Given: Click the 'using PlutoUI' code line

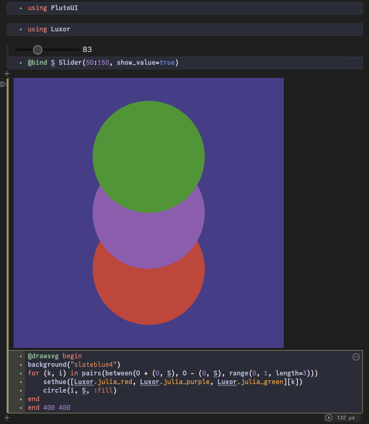Looking at the screenshot, I should point(53,8).
